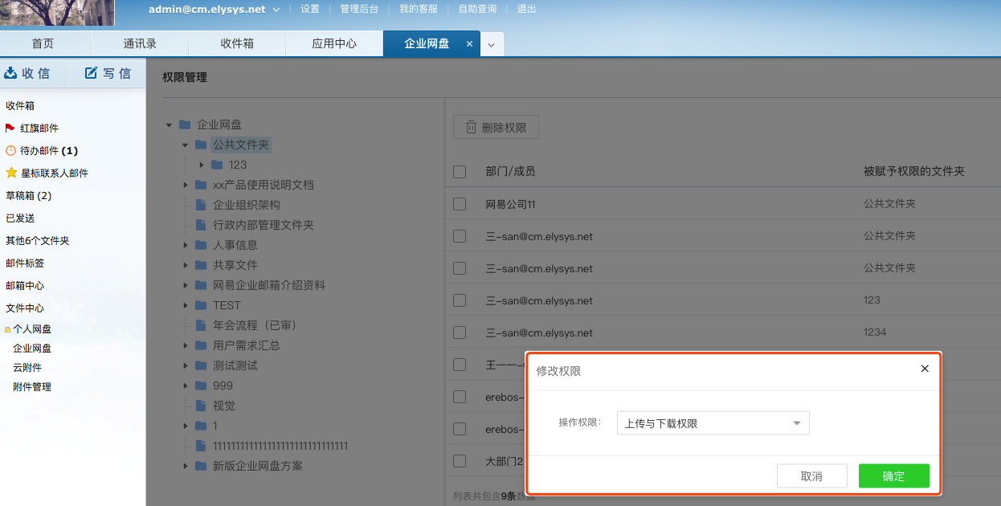The width and height of the screenshot is (1001, 506).
Task: Close the 修改权限 dialog with X
Action: click(x=925, y=369)
